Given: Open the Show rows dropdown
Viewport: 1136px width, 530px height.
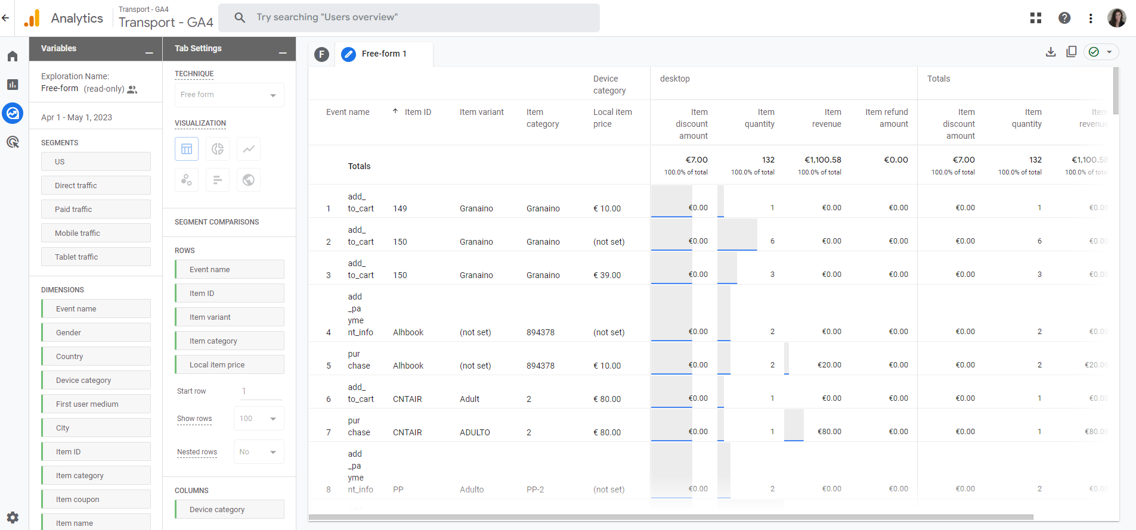Looking at the screenshot, I should [259, 419].
